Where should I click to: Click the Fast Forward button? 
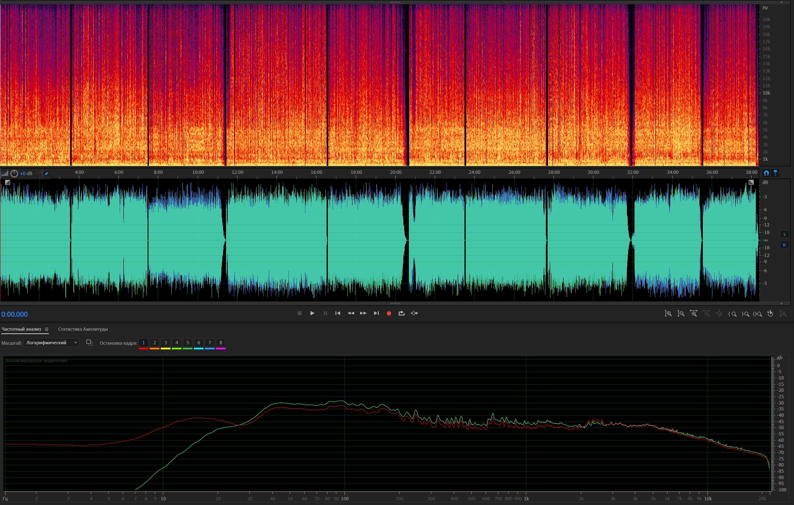click(363, 313)
